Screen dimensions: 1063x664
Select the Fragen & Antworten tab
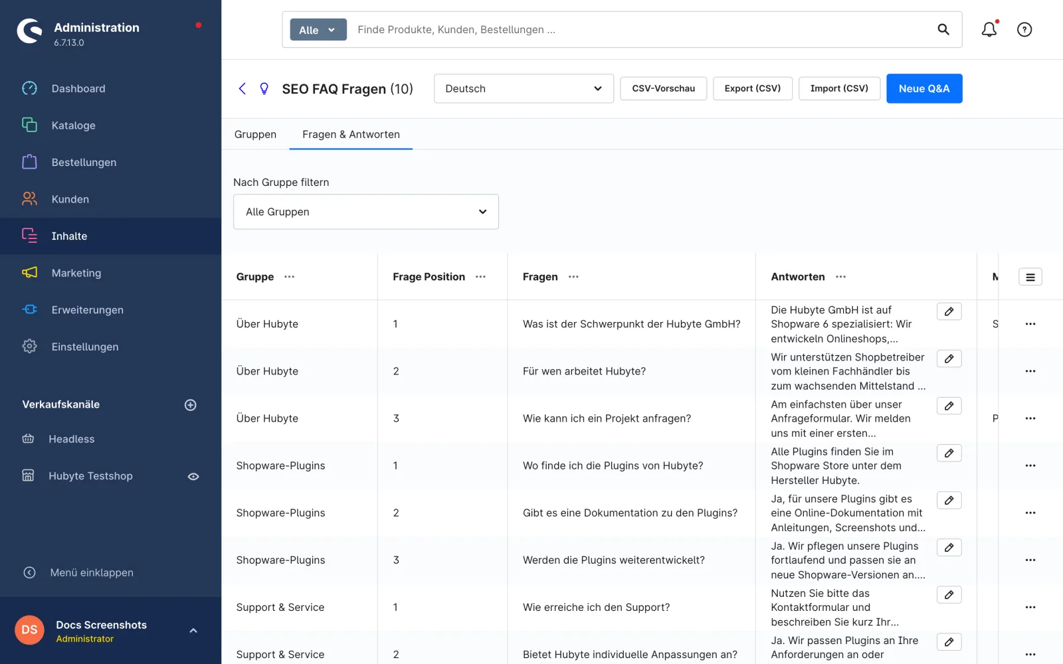(351, 134)
